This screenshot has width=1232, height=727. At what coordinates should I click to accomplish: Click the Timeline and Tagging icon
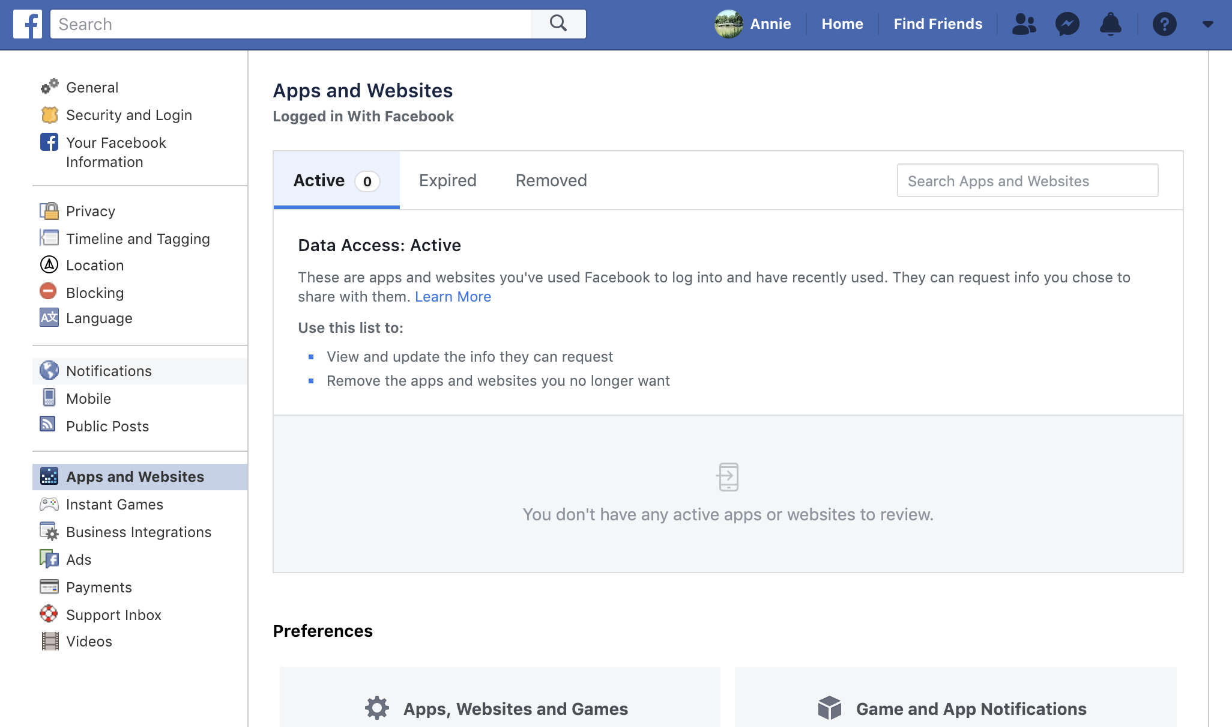pos(49,238)
